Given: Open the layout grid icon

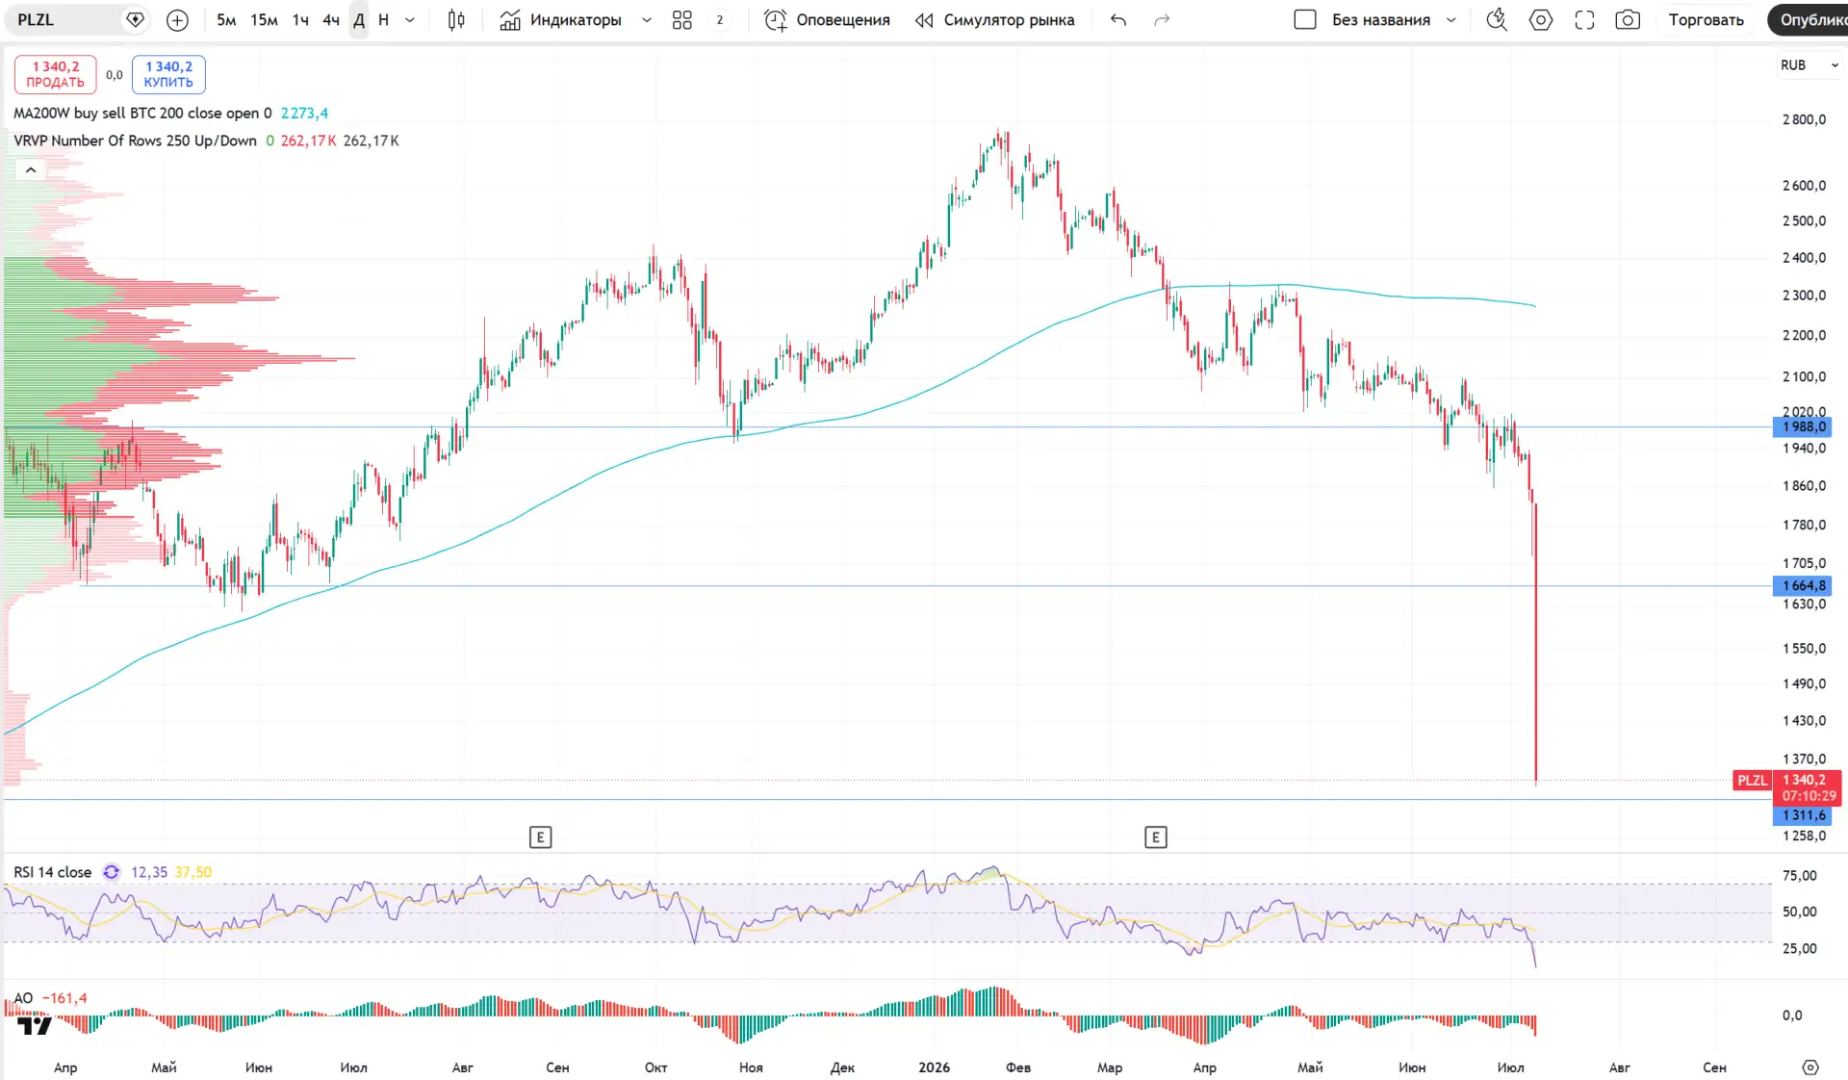Looking at the screenshot, I should (681, 19).
